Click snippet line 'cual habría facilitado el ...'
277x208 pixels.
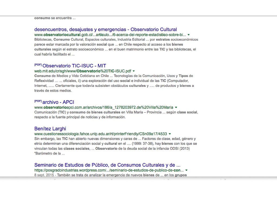54,54
